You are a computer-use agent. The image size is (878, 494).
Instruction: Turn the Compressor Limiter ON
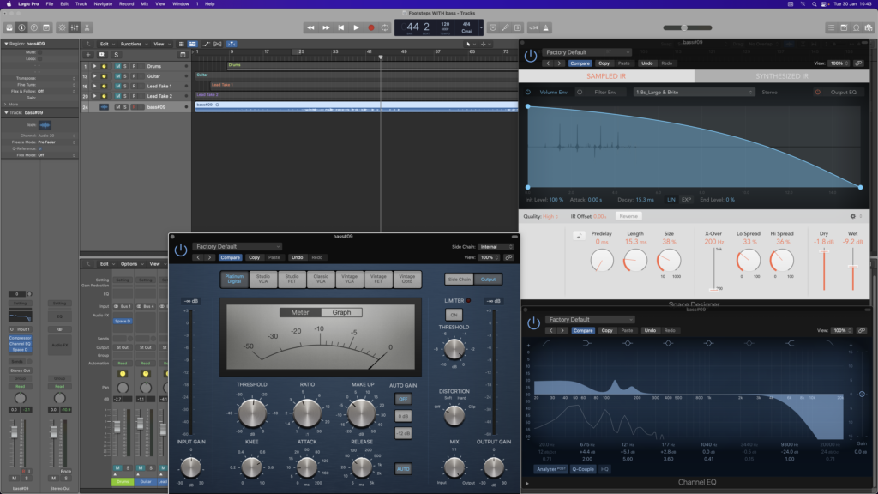[454, 315]
